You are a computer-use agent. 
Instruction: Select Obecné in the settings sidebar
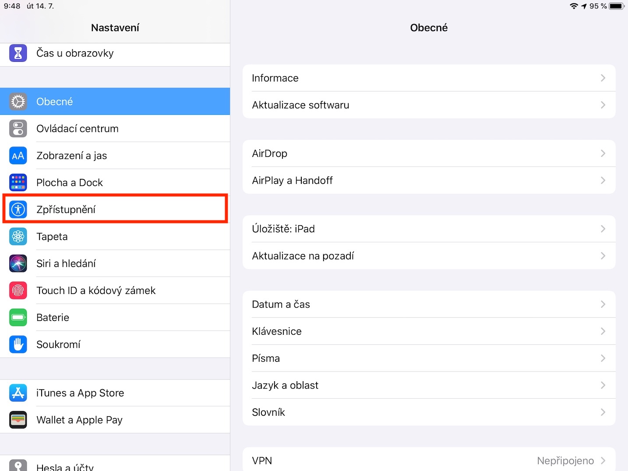(115, 102)
